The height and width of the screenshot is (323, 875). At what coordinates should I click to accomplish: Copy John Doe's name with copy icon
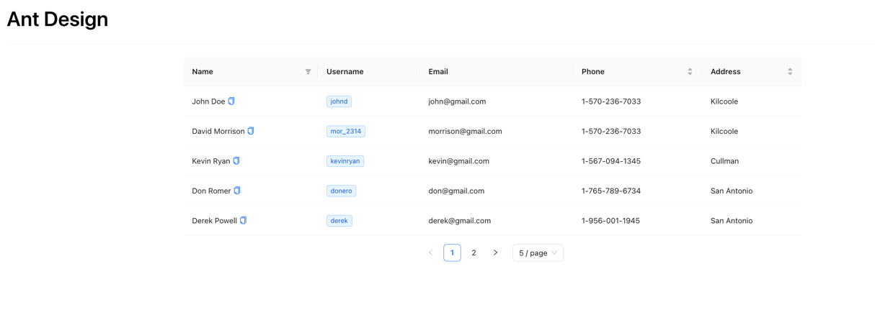(x=231, y=101)
